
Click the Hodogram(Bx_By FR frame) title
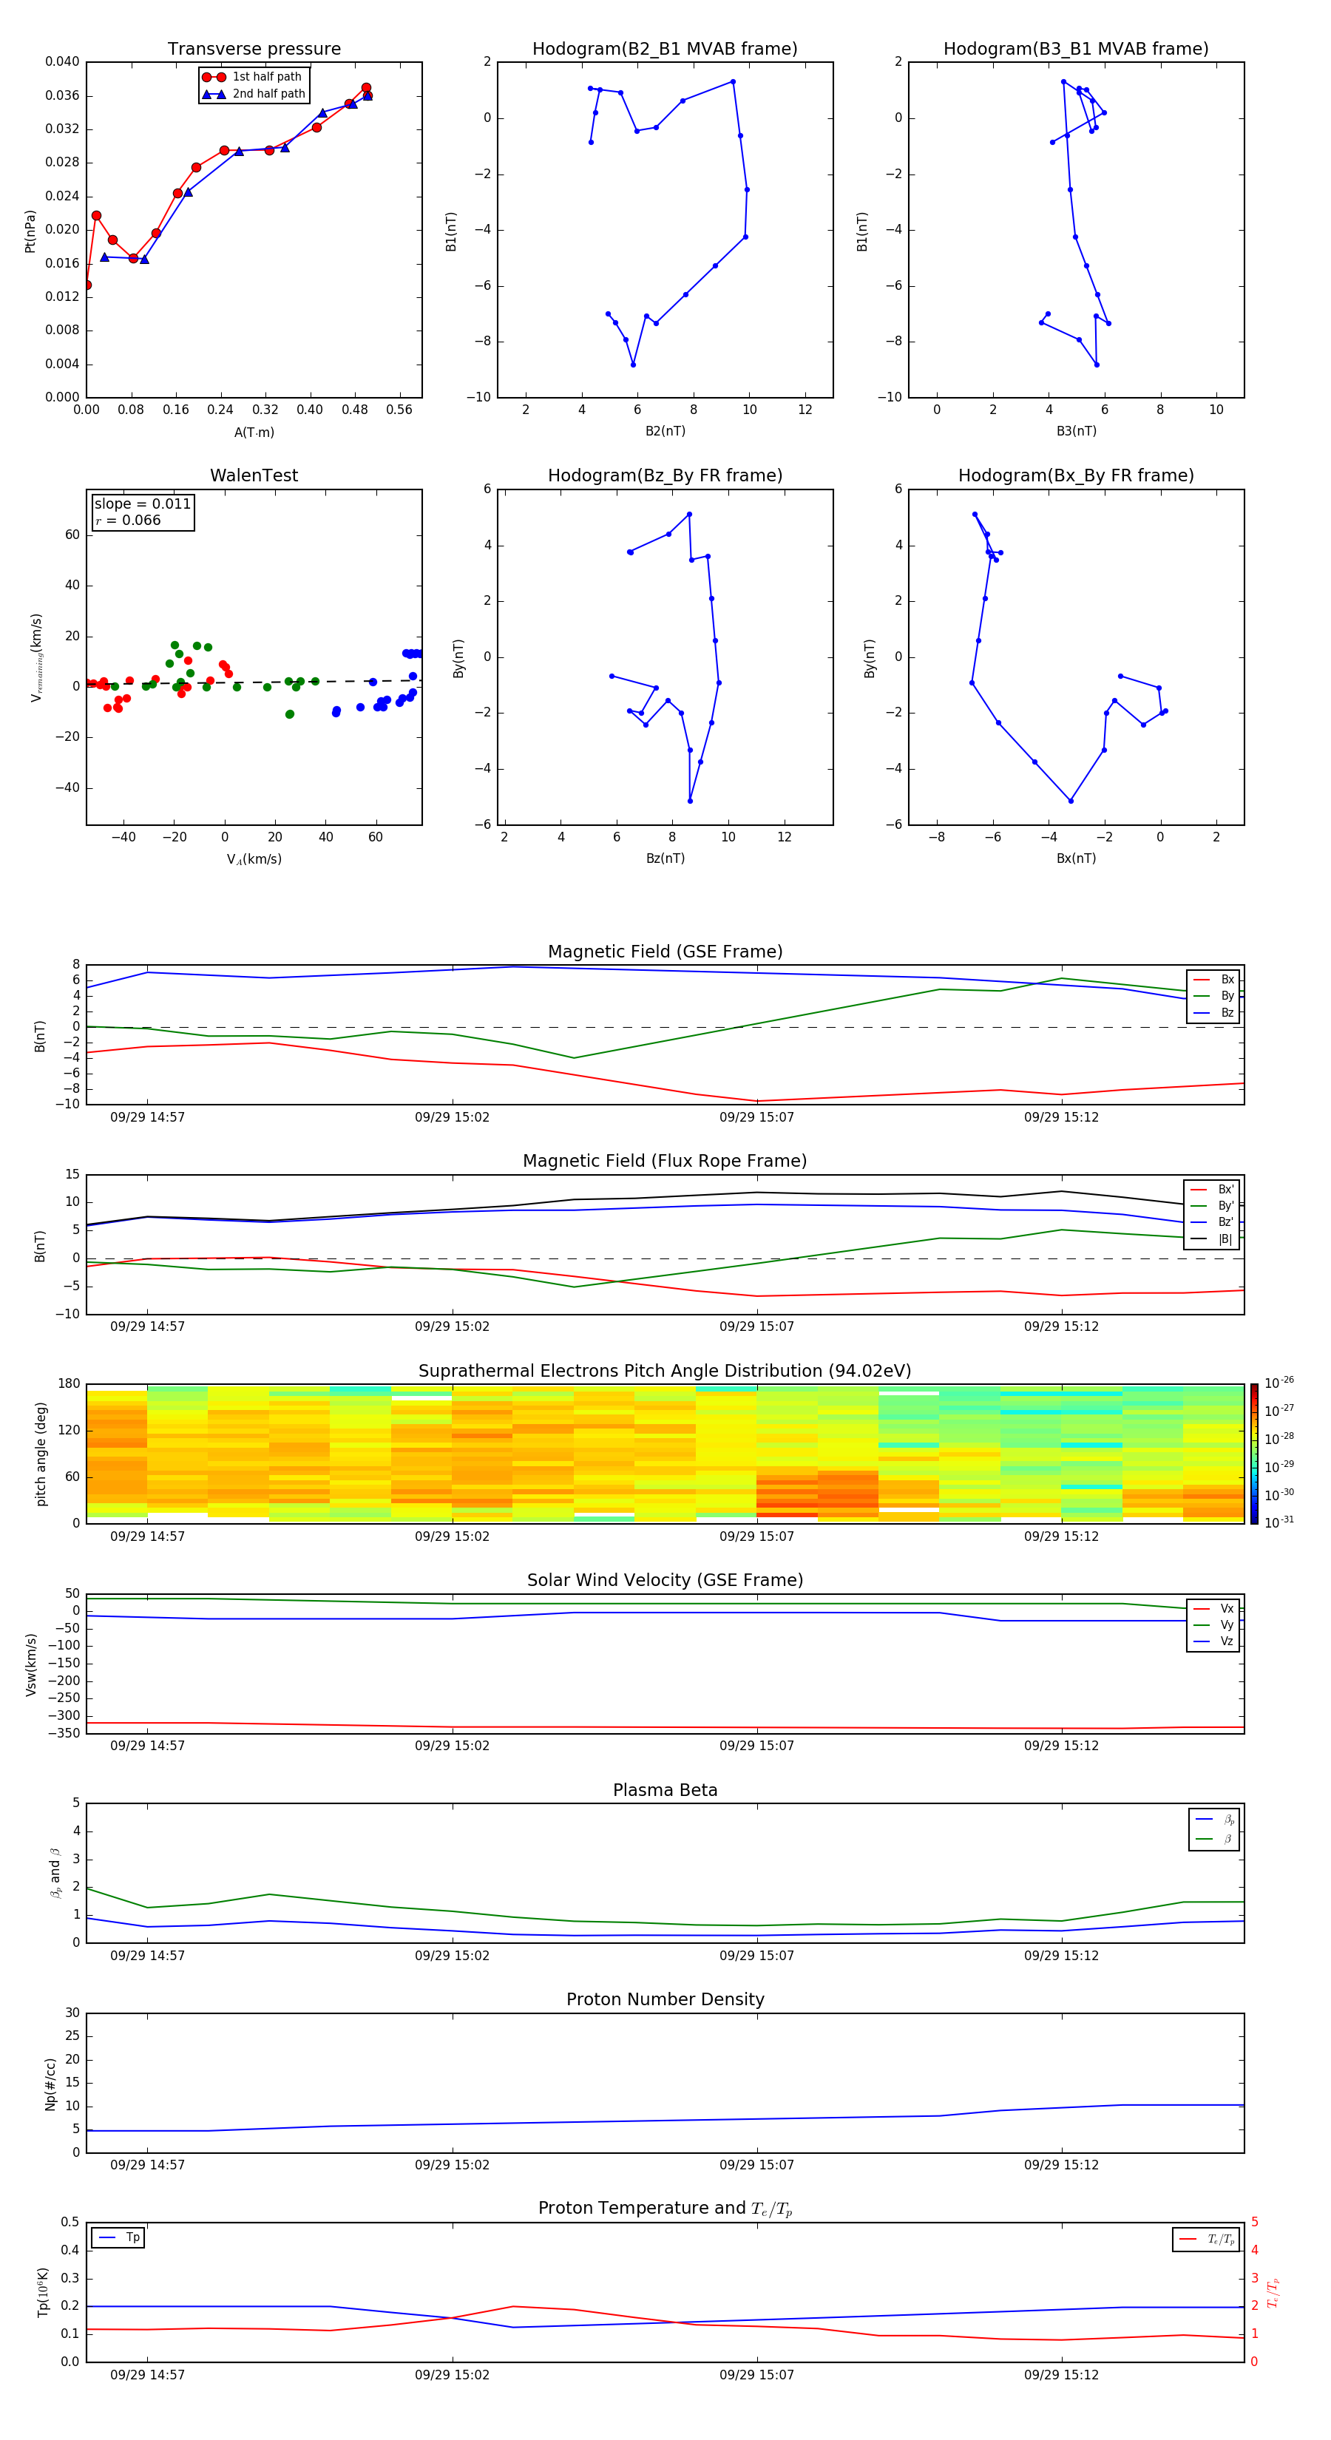[x=1075, y=475]
